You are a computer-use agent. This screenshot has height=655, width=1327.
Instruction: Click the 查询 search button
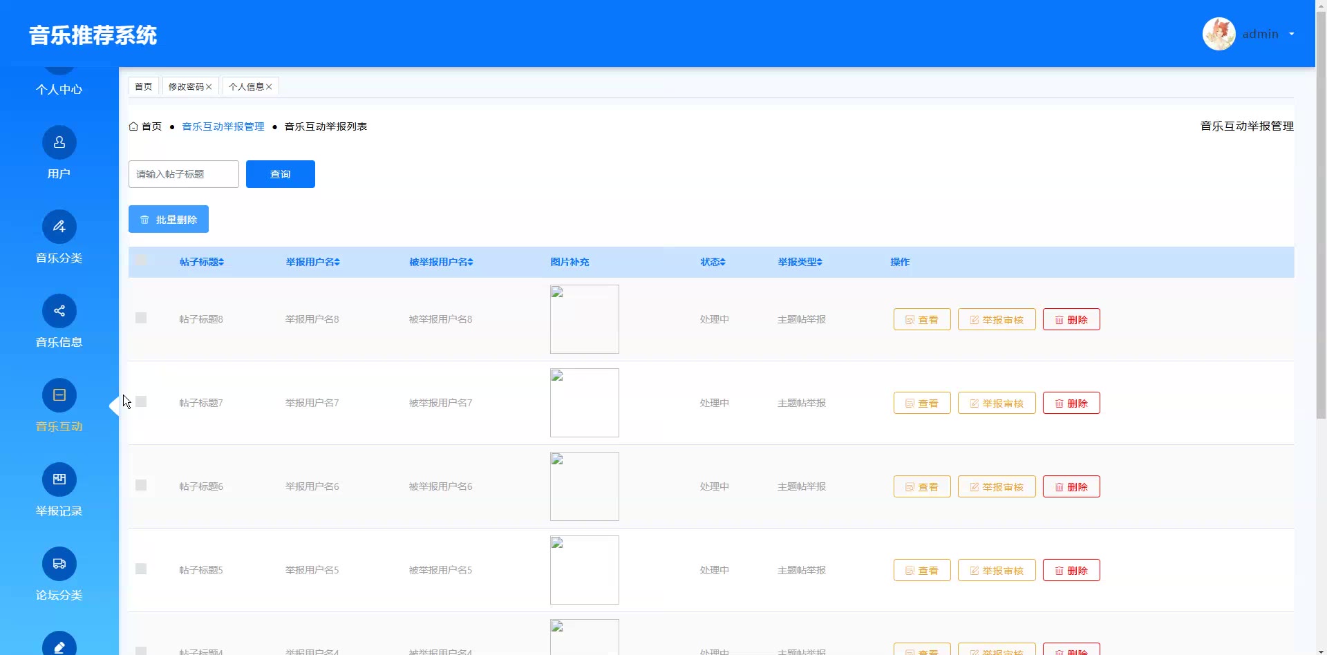(x=280, y=174)
